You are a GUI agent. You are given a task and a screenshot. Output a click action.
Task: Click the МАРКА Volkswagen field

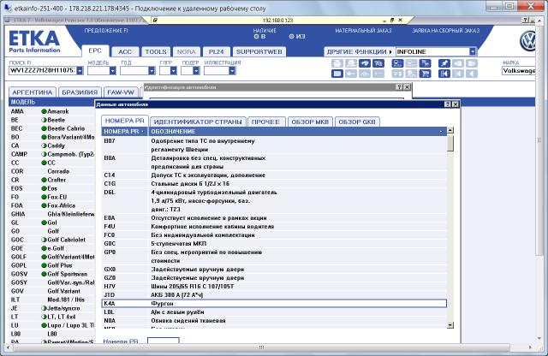tap(519, 71)
